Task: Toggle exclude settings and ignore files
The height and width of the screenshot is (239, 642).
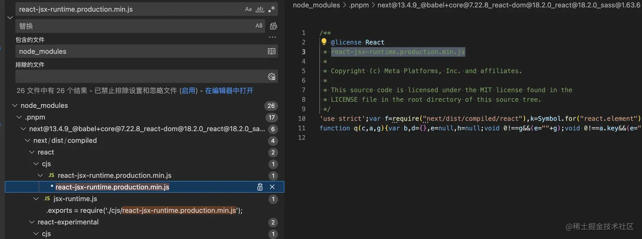Action: point(272,77)
